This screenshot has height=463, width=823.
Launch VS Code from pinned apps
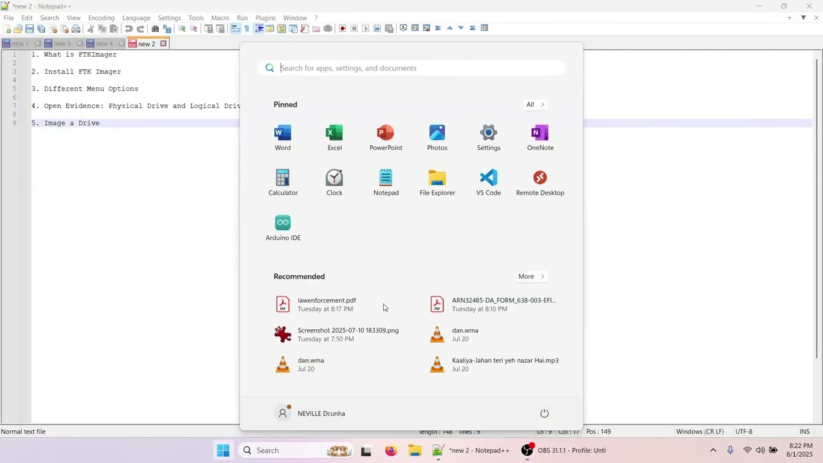coord(489,183)
